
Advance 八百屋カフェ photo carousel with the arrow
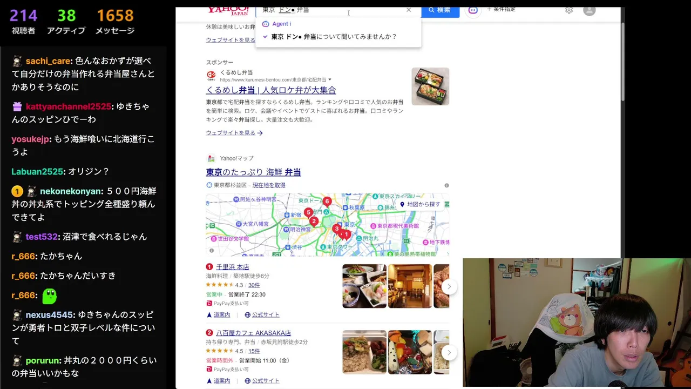(449, 352)
